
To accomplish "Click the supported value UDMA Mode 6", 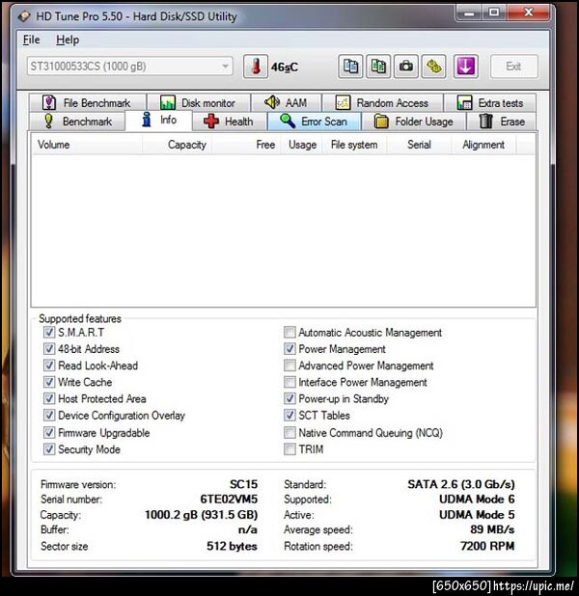I will (477, 499).
